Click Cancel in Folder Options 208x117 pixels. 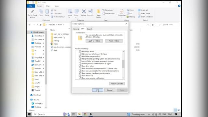[x=110, y=90]
